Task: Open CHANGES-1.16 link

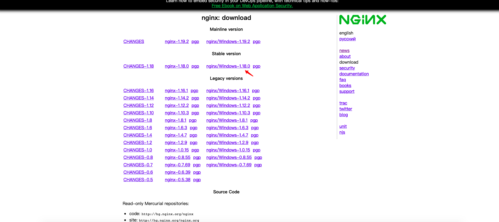Action: [138, 91]
